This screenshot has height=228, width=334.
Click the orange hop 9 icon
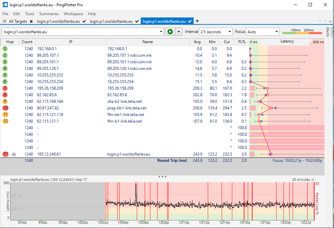click(5, 101)
